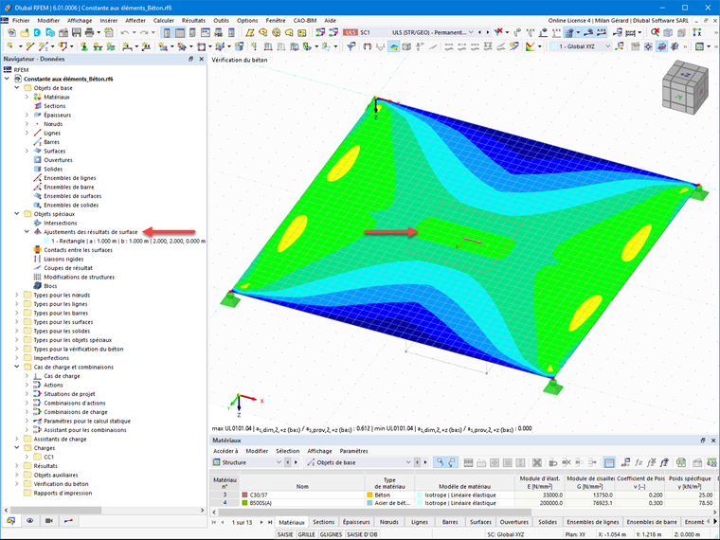Collapse Ajustements des résultats de surface node
Viewport: 720px width, 540px height.
27,232
